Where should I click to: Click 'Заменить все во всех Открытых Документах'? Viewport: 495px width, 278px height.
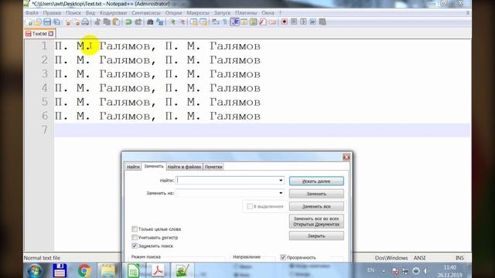[x=316, y=222]
